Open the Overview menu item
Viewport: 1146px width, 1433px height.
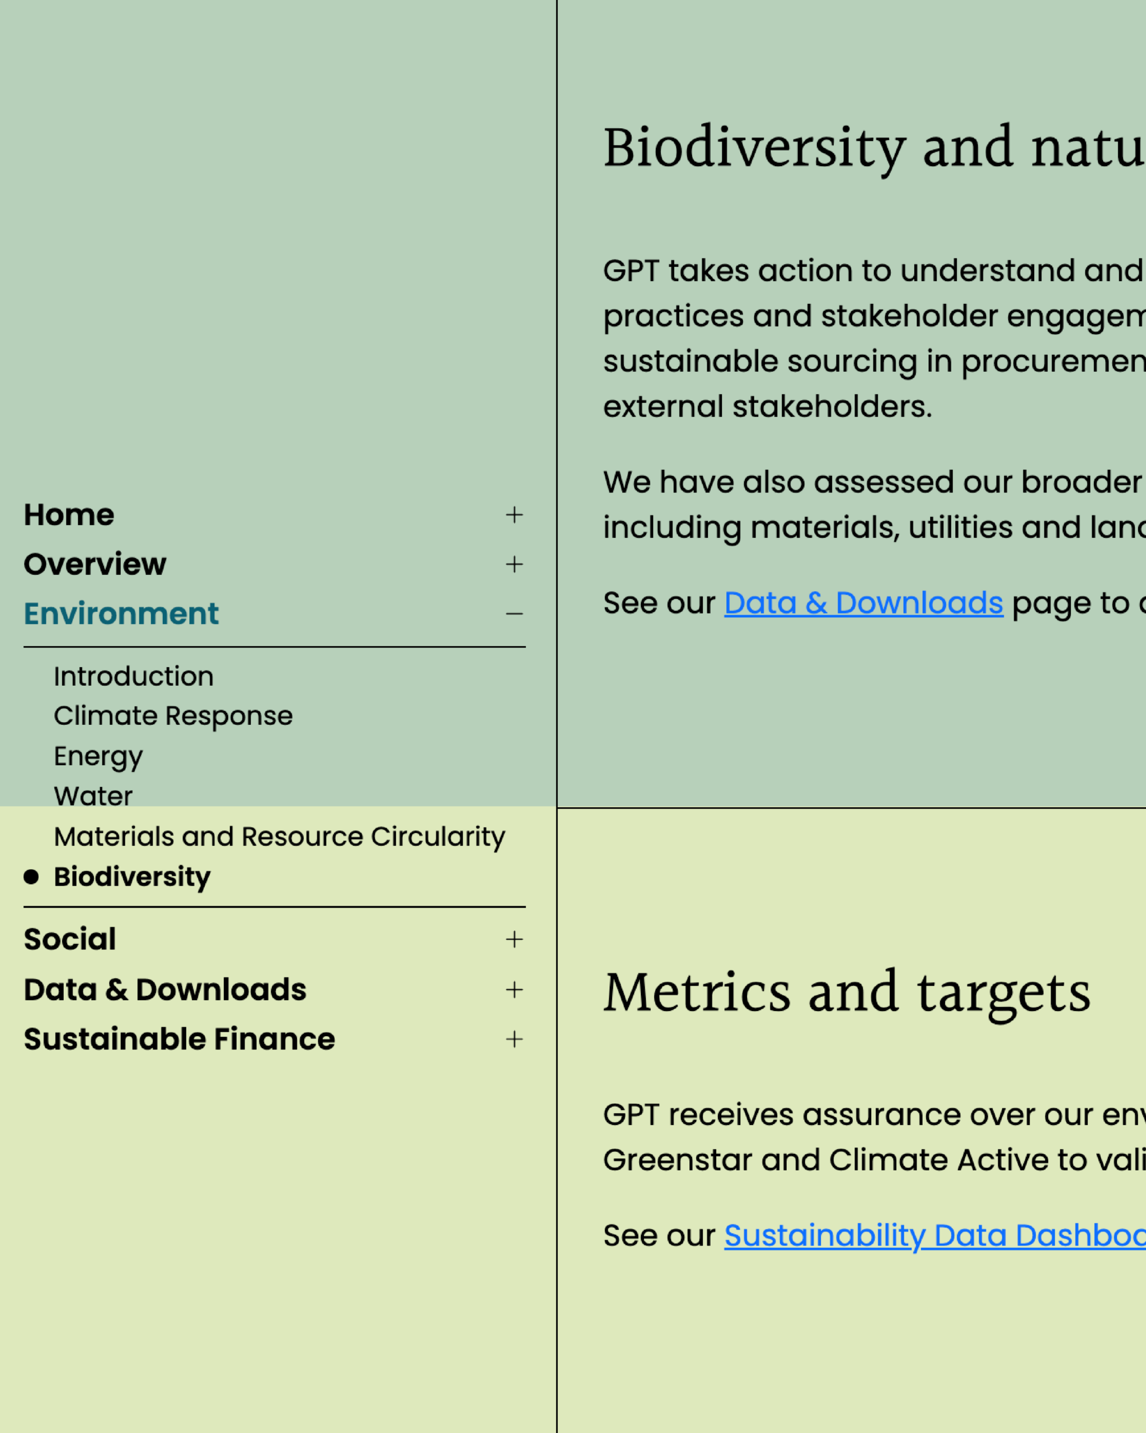tap(95, 564)
